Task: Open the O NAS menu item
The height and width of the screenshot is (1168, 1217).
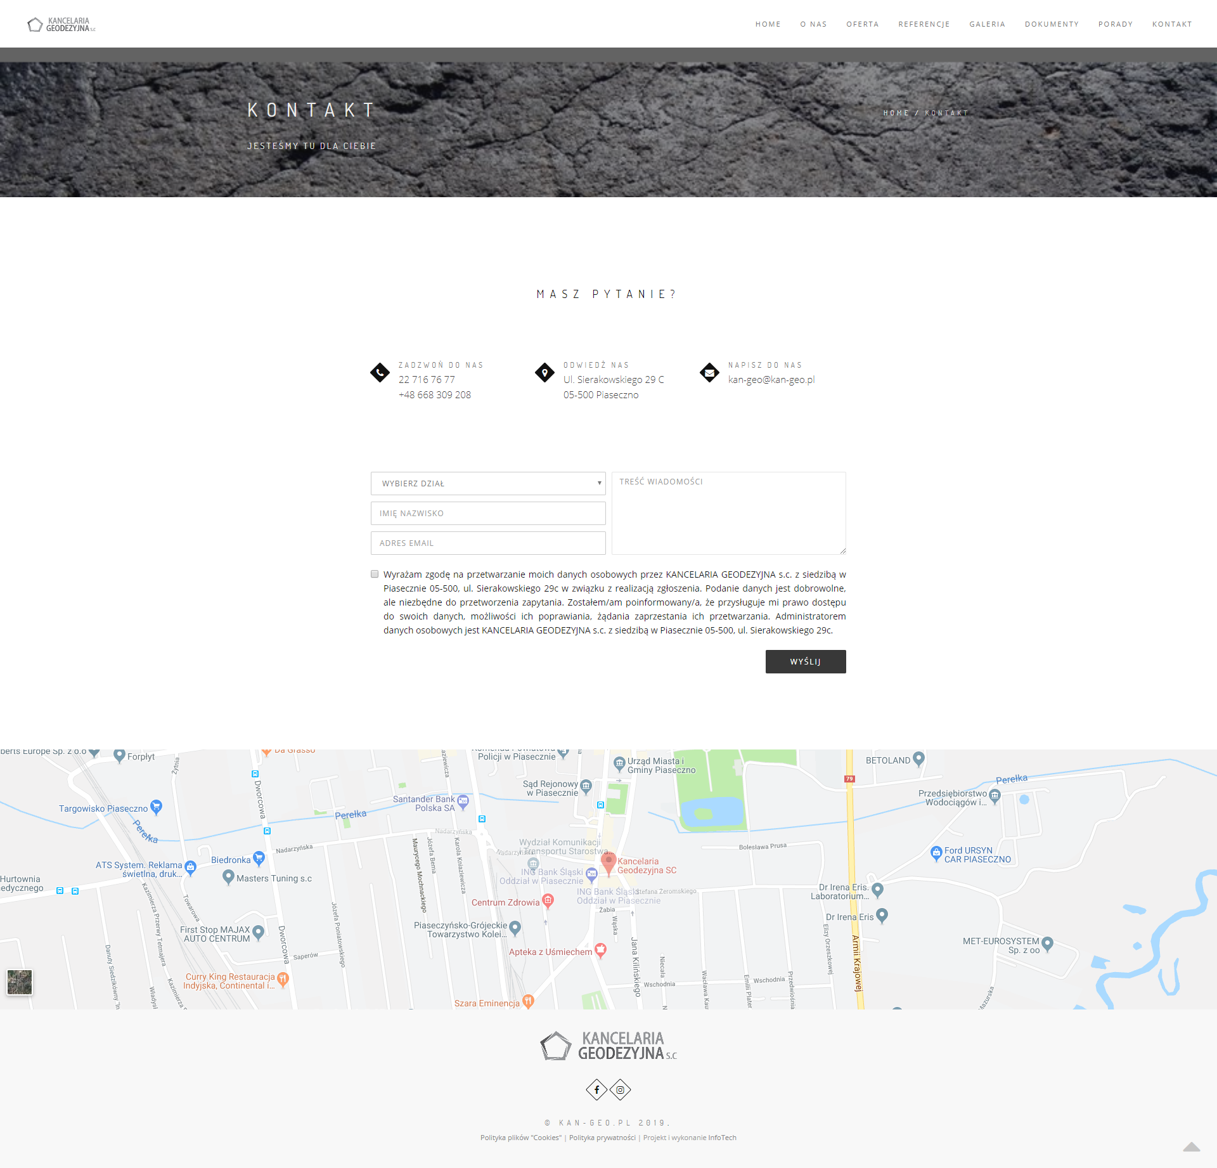Action: [x=813, y=24]
